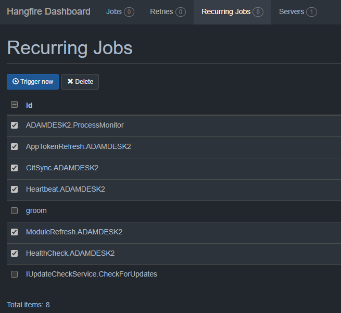
Task: Click the AppTokenRefresh.ADAMDESK2 job id text
Action: click(79, 146)
